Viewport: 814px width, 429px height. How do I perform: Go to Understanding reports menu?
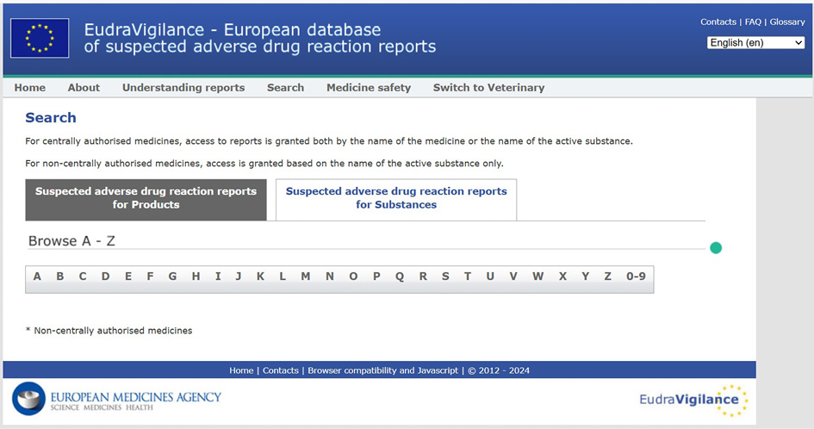[183, 87]
